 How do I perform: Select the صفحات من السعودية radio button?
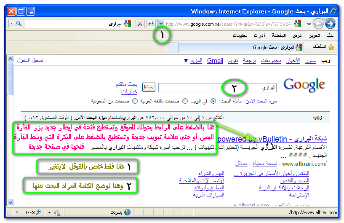135,101
